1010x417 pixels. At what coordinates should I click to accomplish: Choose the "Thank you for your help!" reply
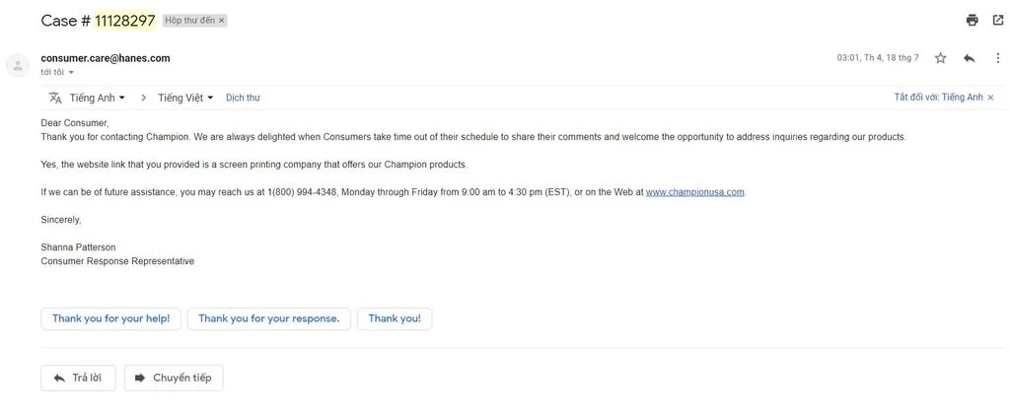[x=110, y=318]
